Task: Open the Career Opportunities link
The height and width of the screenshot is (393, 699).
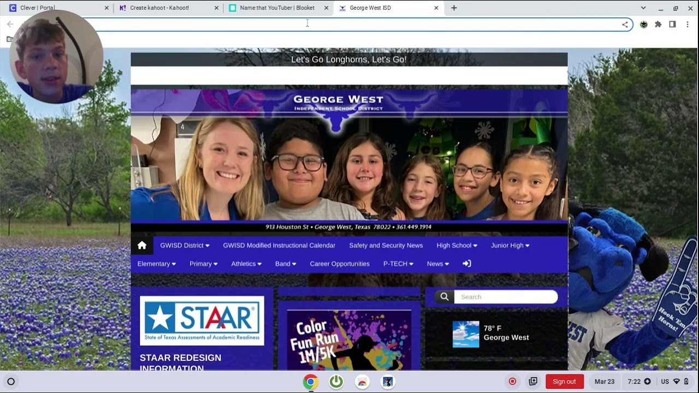Action: [340, 264]
